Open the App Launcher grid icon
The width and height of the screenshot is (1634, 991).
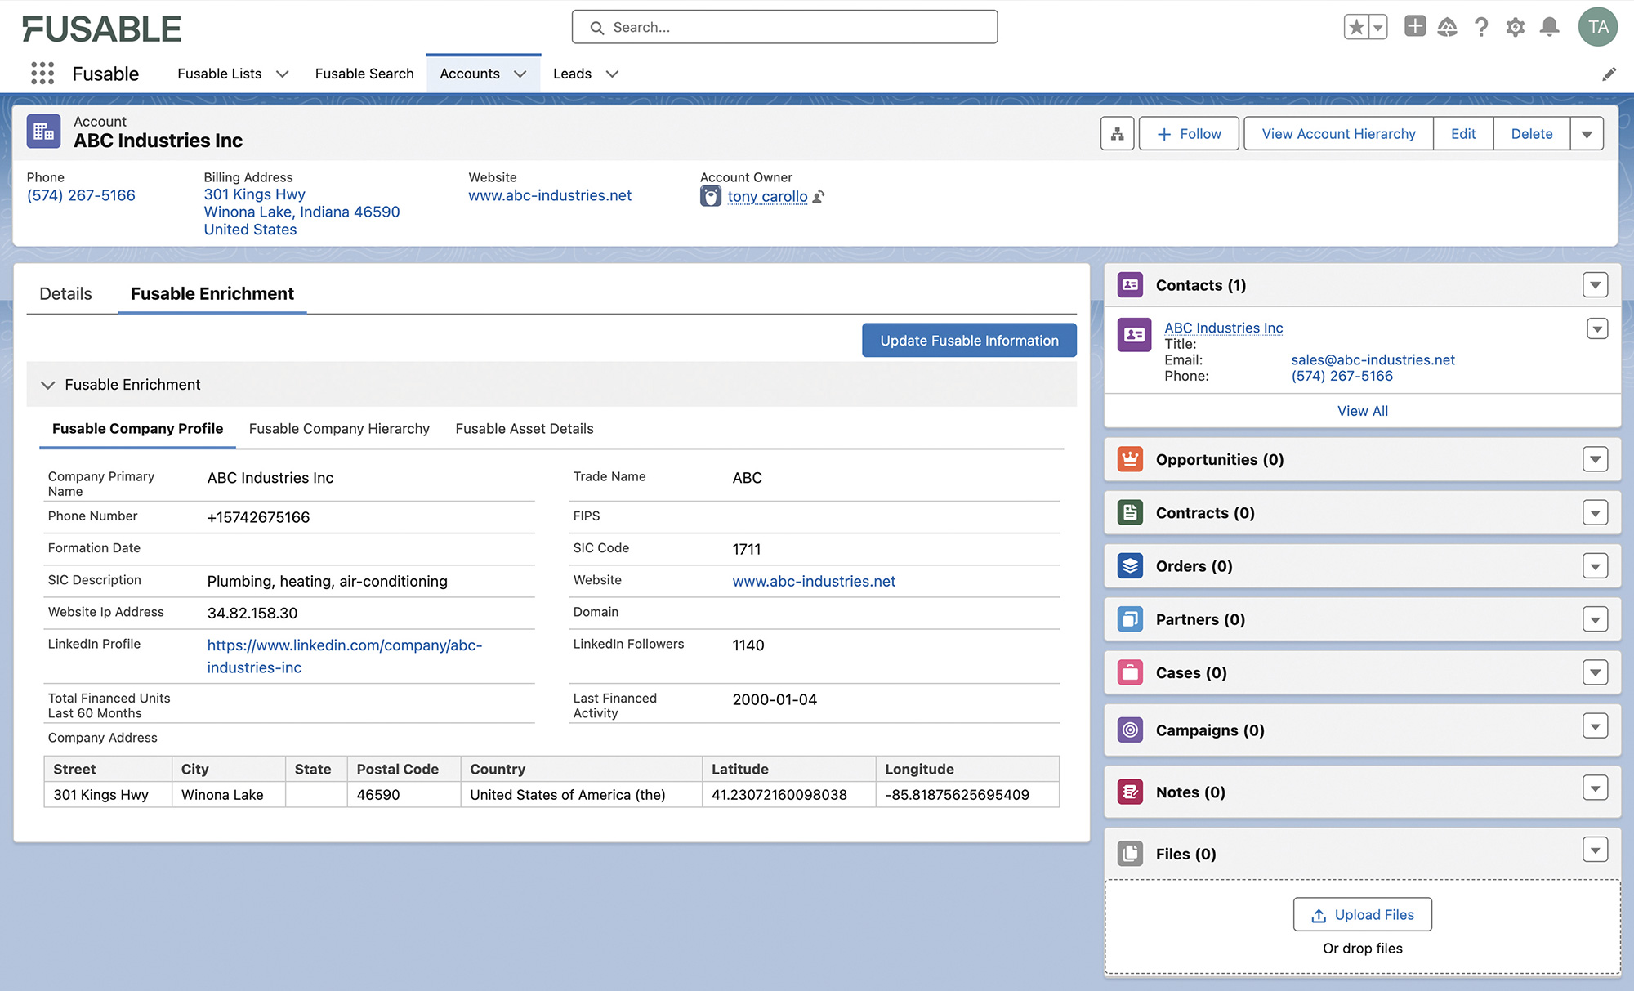[x=41, y=74]
